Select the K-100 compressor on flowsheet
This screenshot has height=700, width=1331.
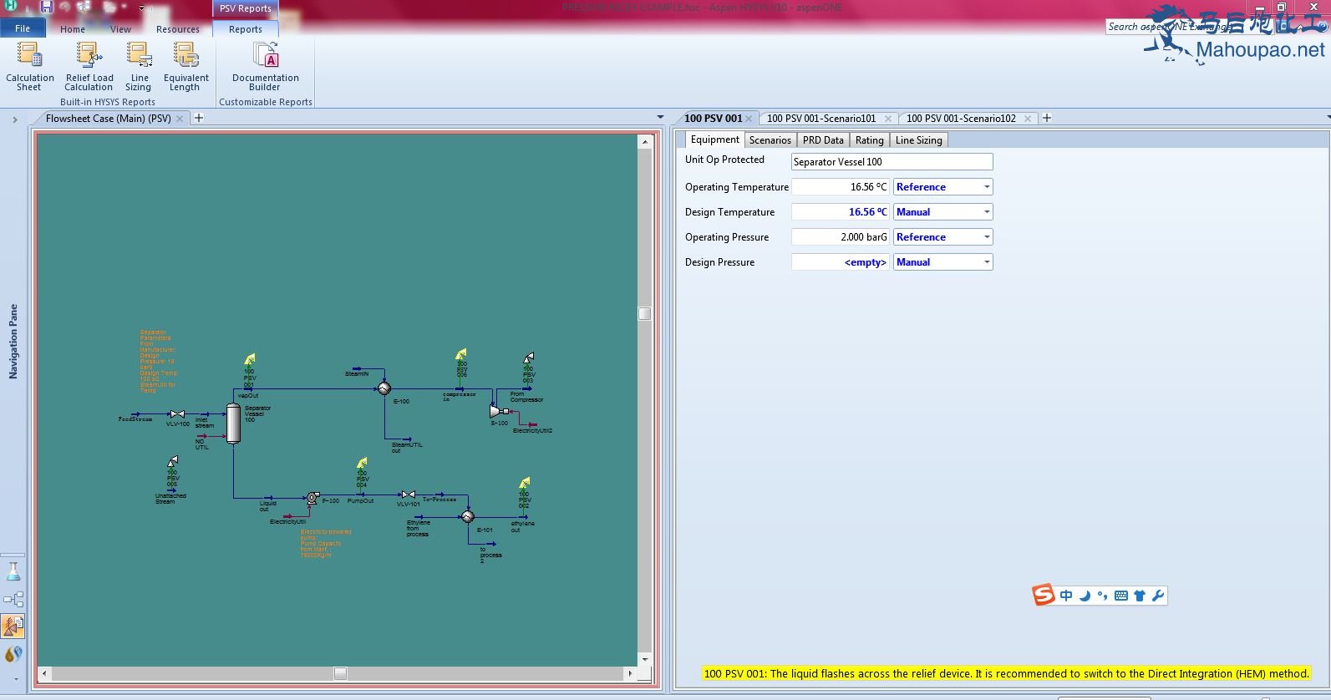499,411
